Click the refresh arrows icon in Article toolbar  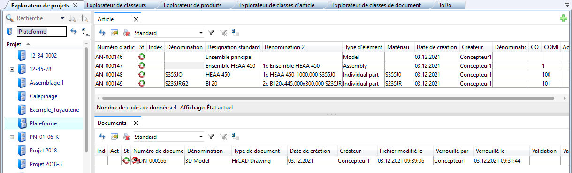click(102, 33)
